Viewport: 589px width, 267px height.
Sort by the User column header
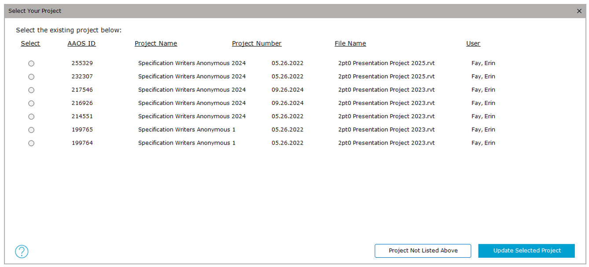(x=473, y=43)
